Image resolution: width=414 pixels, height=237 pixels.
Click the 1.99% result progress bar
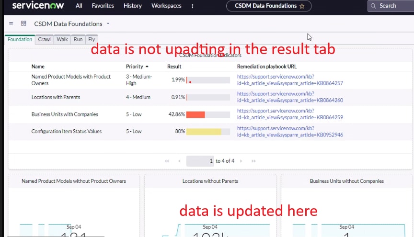[x=208, y=80]
